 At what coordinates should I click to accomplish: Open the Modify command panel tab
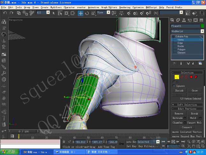[178, 20]
